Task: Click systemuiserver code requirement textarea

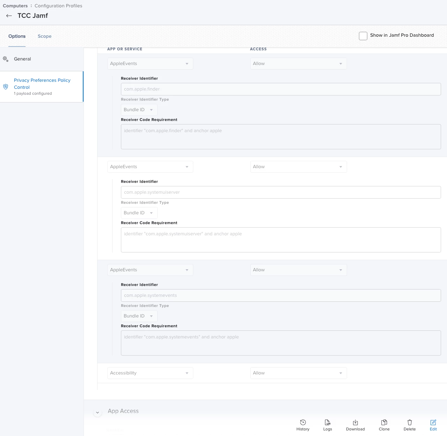Action: tap(281, 240)
